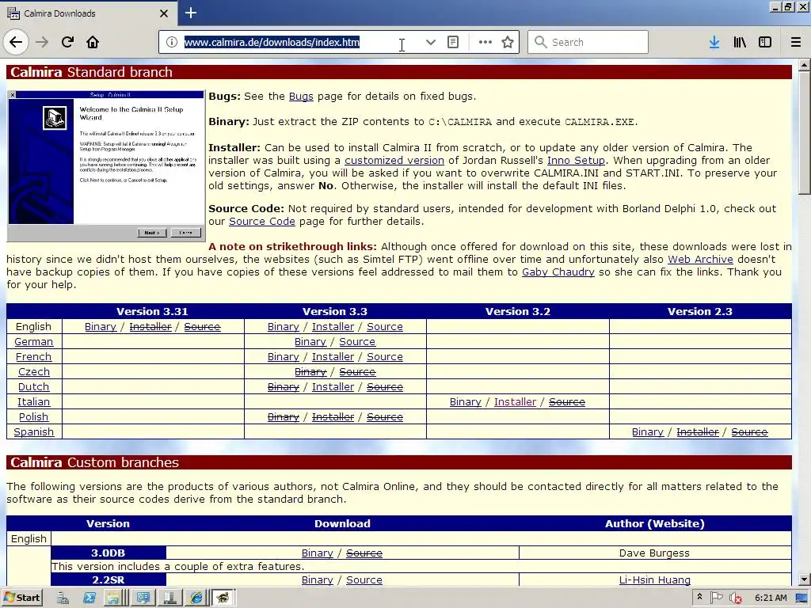Open the Dutch language link

pyautogui.click(x=33, y=386)
